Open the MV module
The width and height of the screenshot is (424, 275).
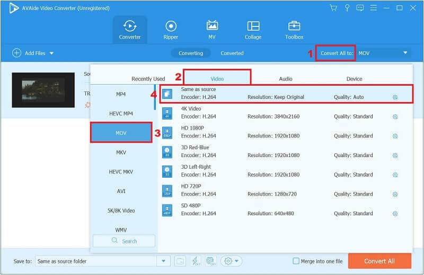coord(212,30)
